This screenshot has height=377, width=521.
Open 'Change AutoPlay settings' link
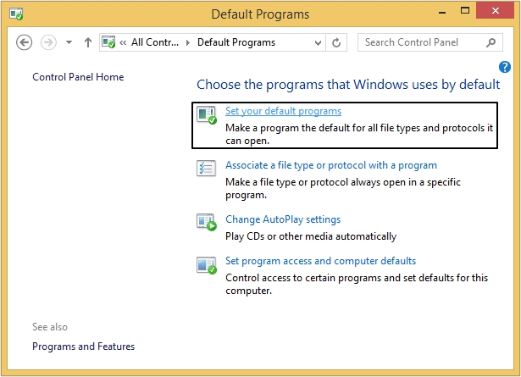pos(283,219)
